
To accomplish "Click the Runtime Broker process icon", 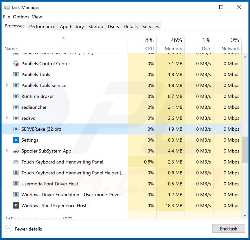I will 16,96.
